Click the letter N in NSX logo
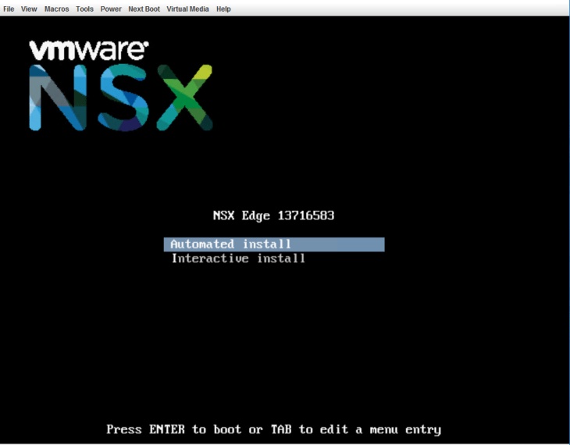Screen dimensions: 570x445 coord(59,98)
